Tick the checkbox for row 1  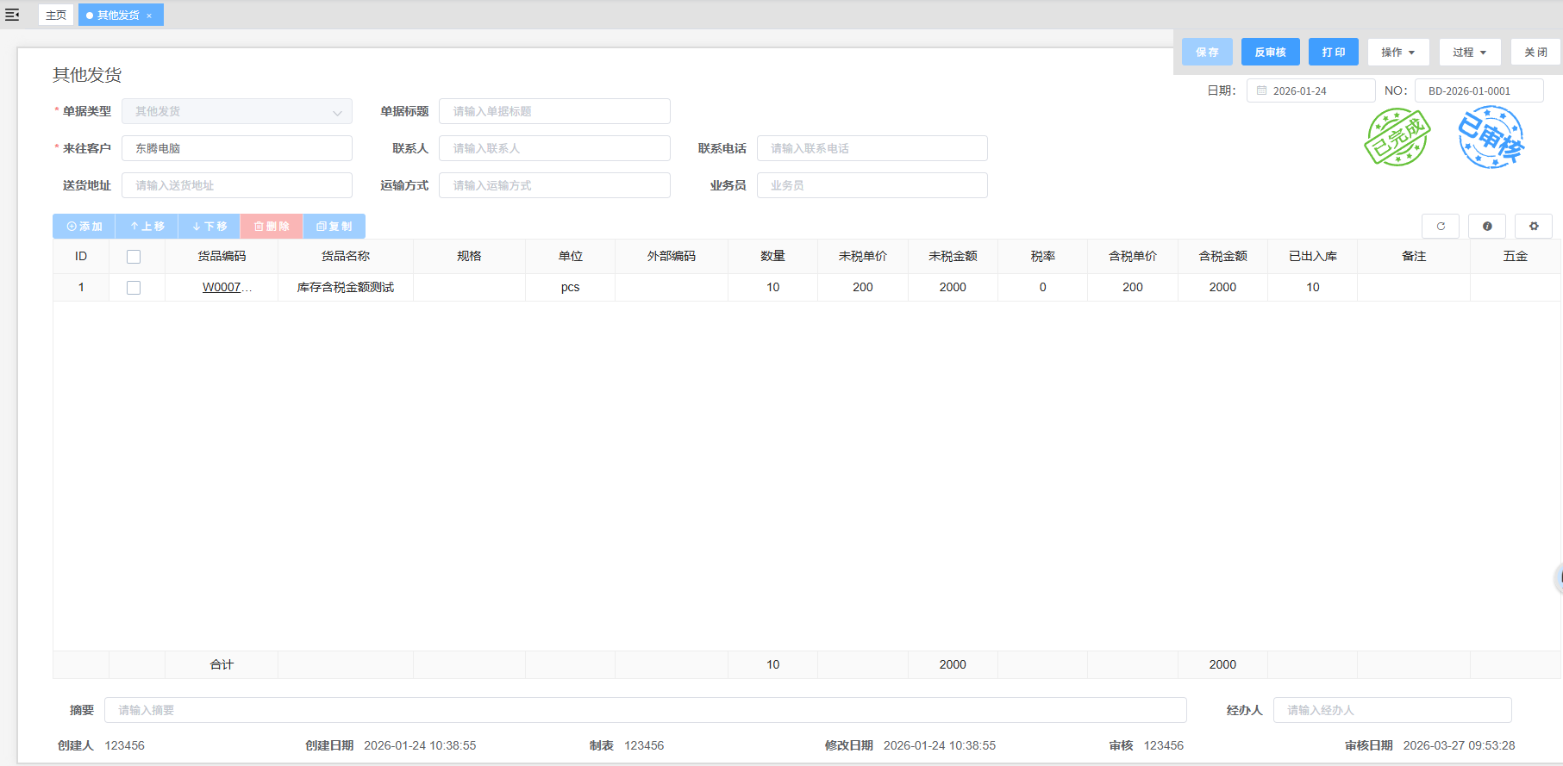pos(134,288)
